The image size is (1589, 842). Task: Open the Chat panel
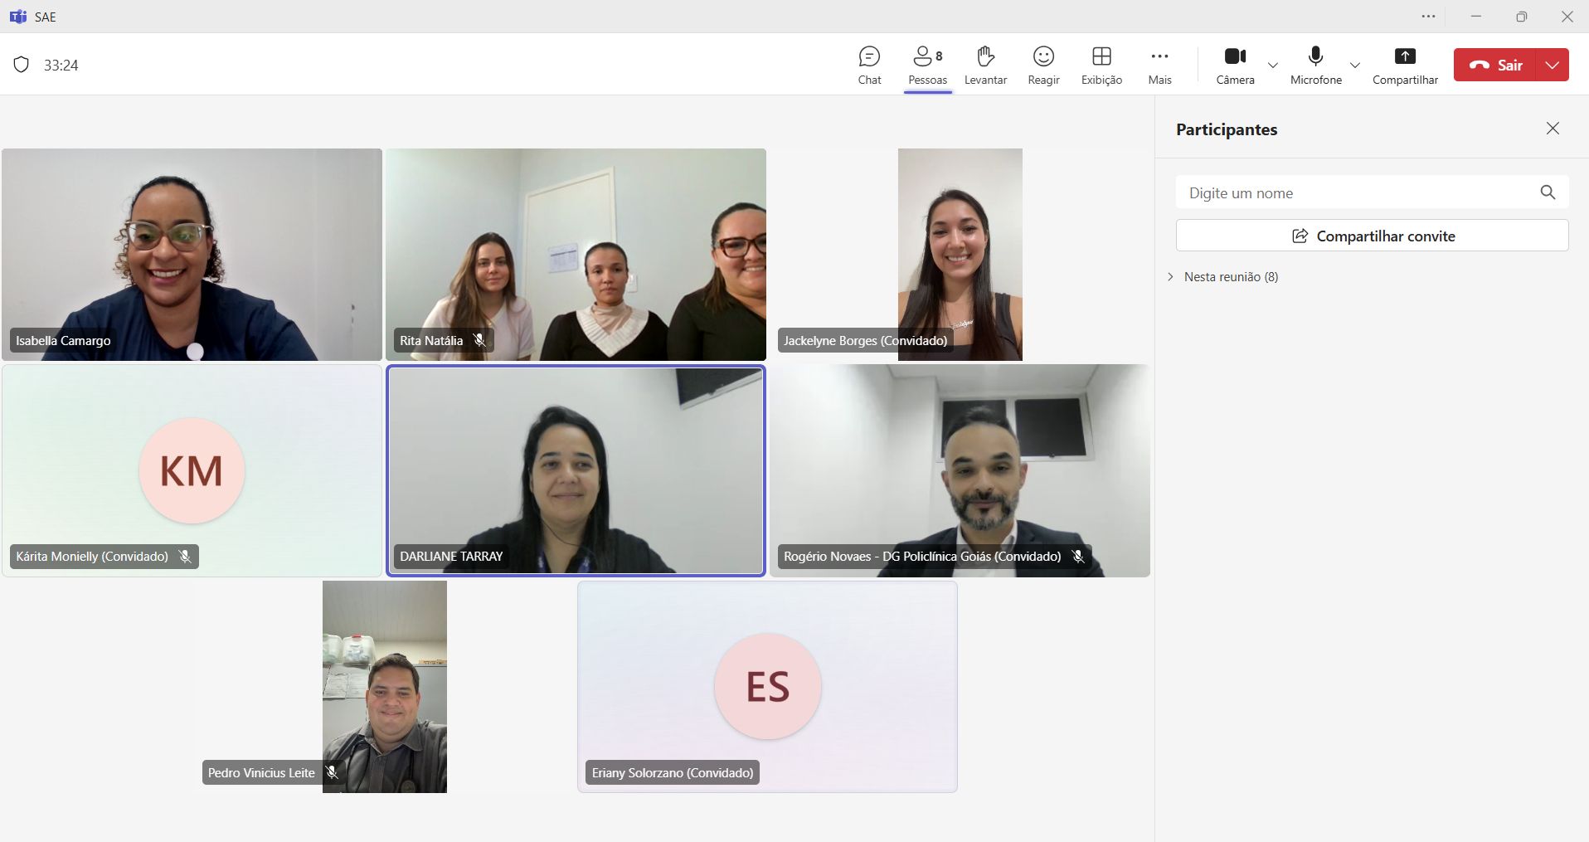869,65
